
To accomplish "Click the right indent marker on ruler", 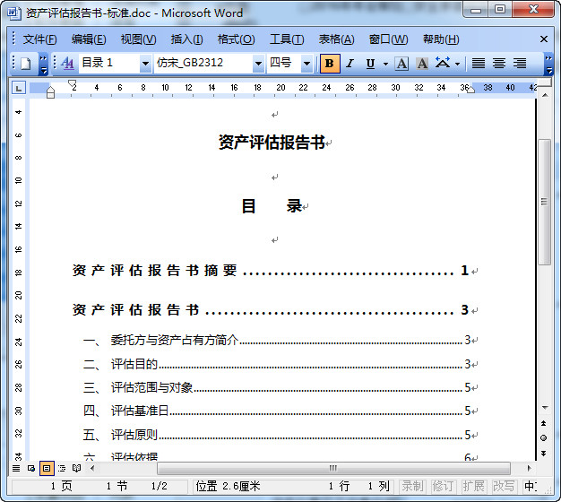I will click(470, 90).
